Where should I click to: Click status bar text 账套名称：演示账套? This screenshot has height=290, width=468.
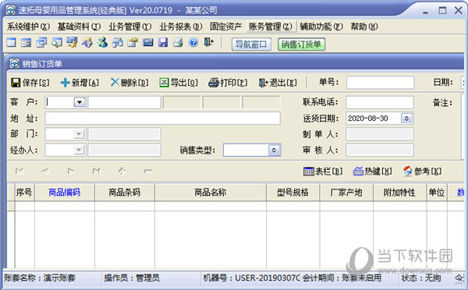point(40,278)
